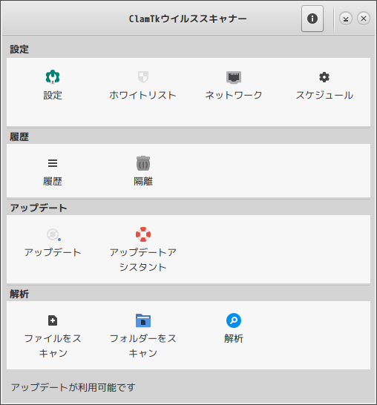Click the ClamTkウイルススキャナー window title

click(188, 19)
